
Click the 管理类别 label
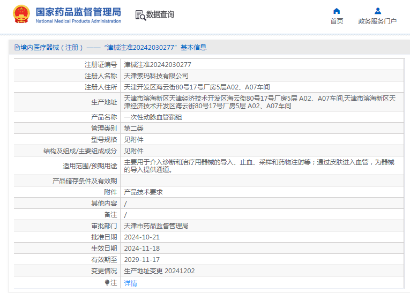pos(104,129)
